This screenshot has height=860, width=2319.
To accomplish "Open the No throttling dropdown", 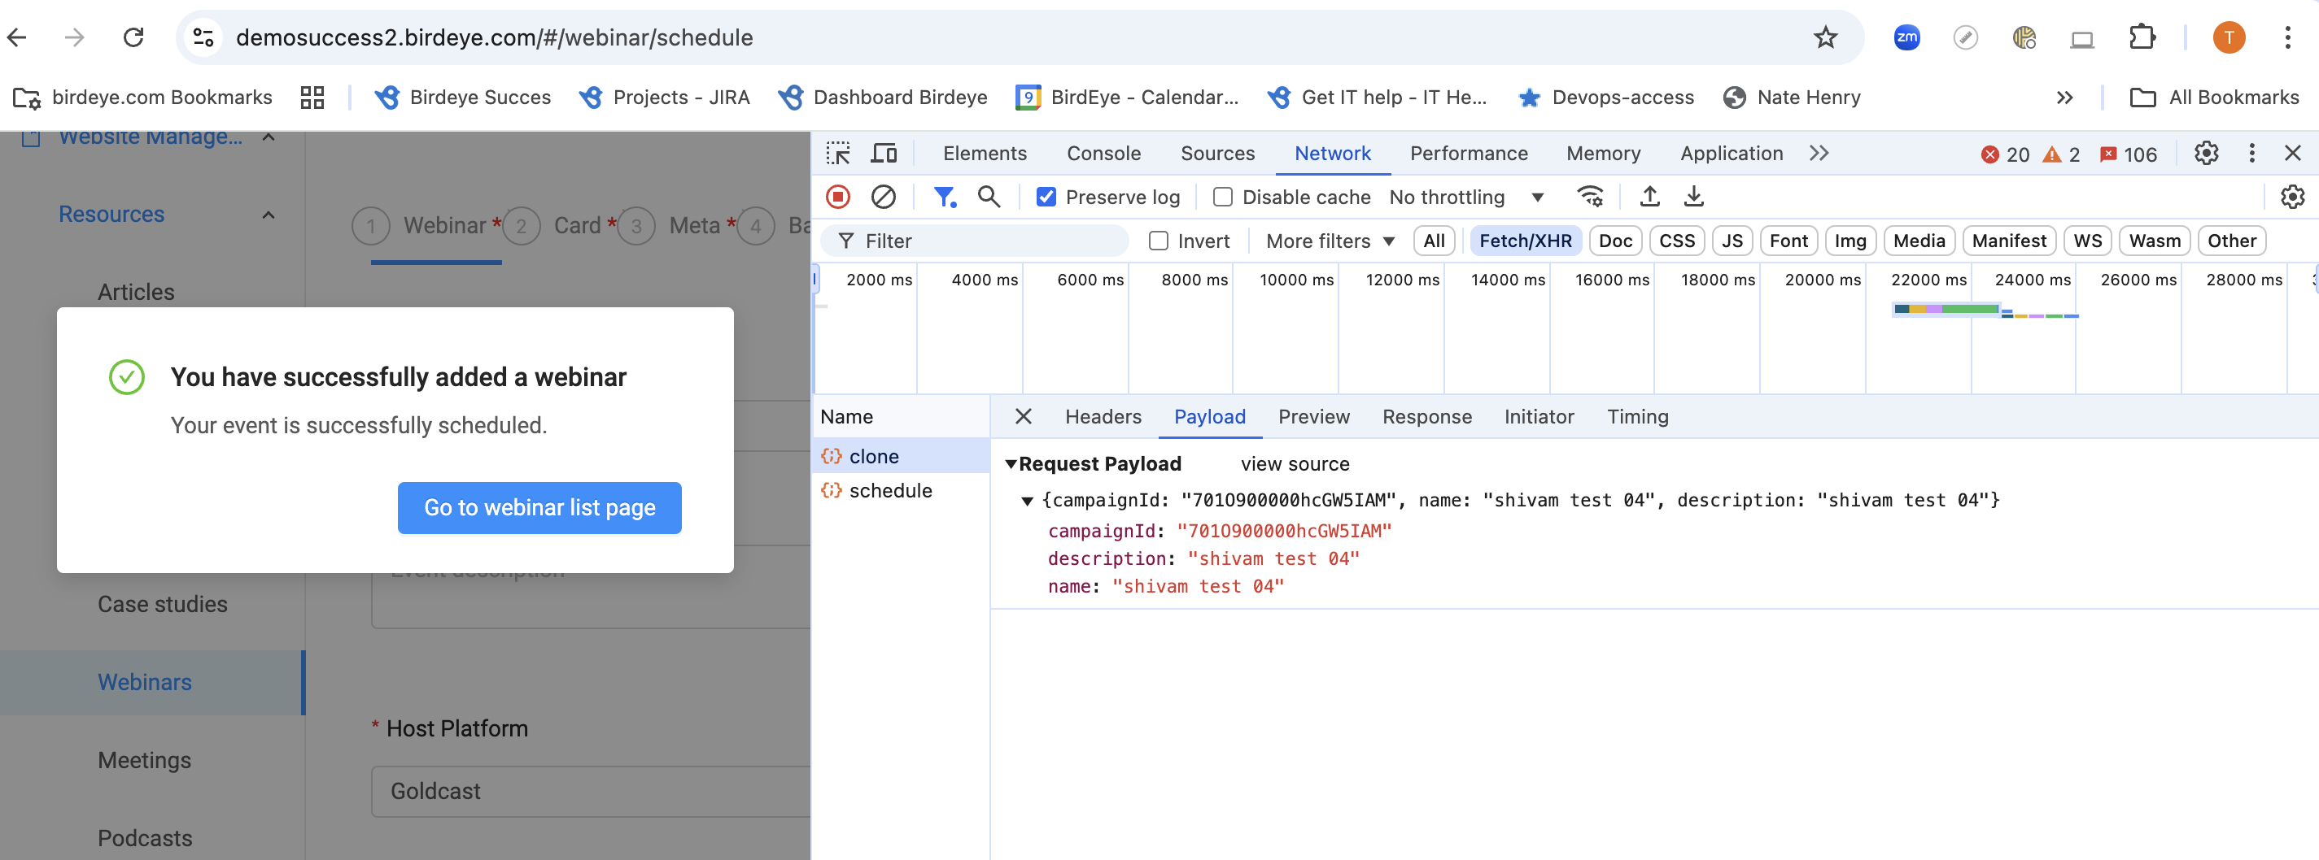I will pyautogui.click(x=1465, y=197).
